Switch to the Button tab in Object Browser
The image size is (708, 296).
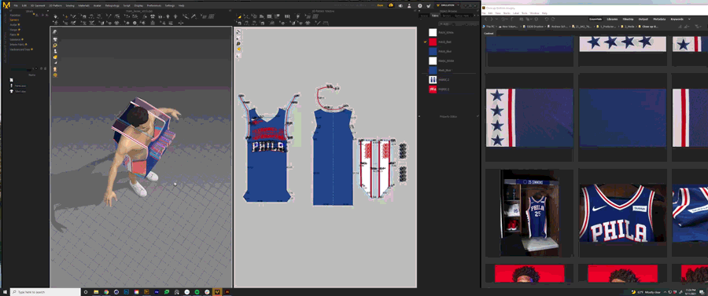446,16
